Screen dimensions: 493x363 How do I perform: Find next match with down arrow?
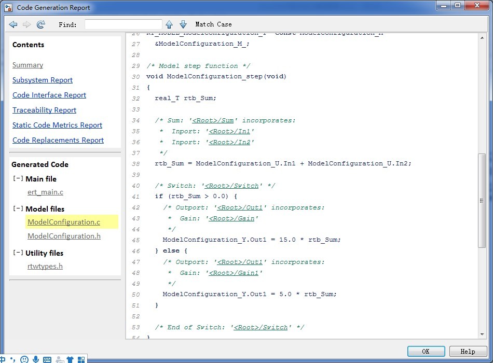[x=183, y=24]
